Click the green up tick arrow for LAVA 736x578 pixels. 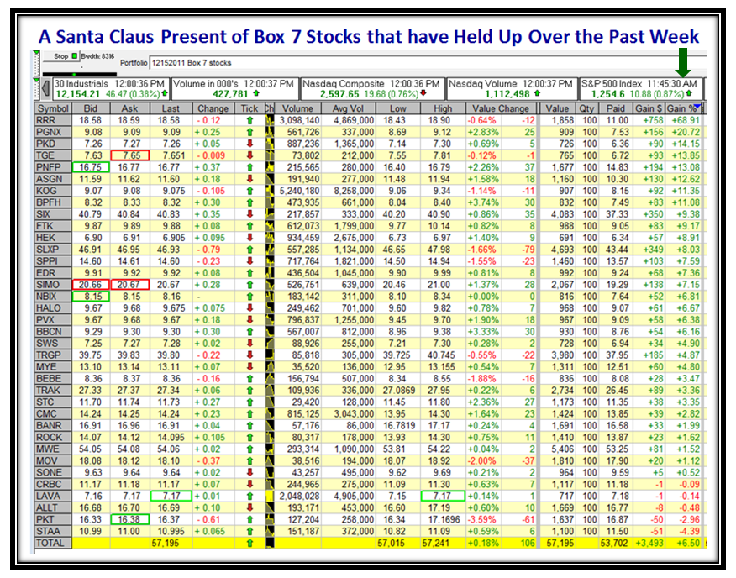[x=250, y=497]
